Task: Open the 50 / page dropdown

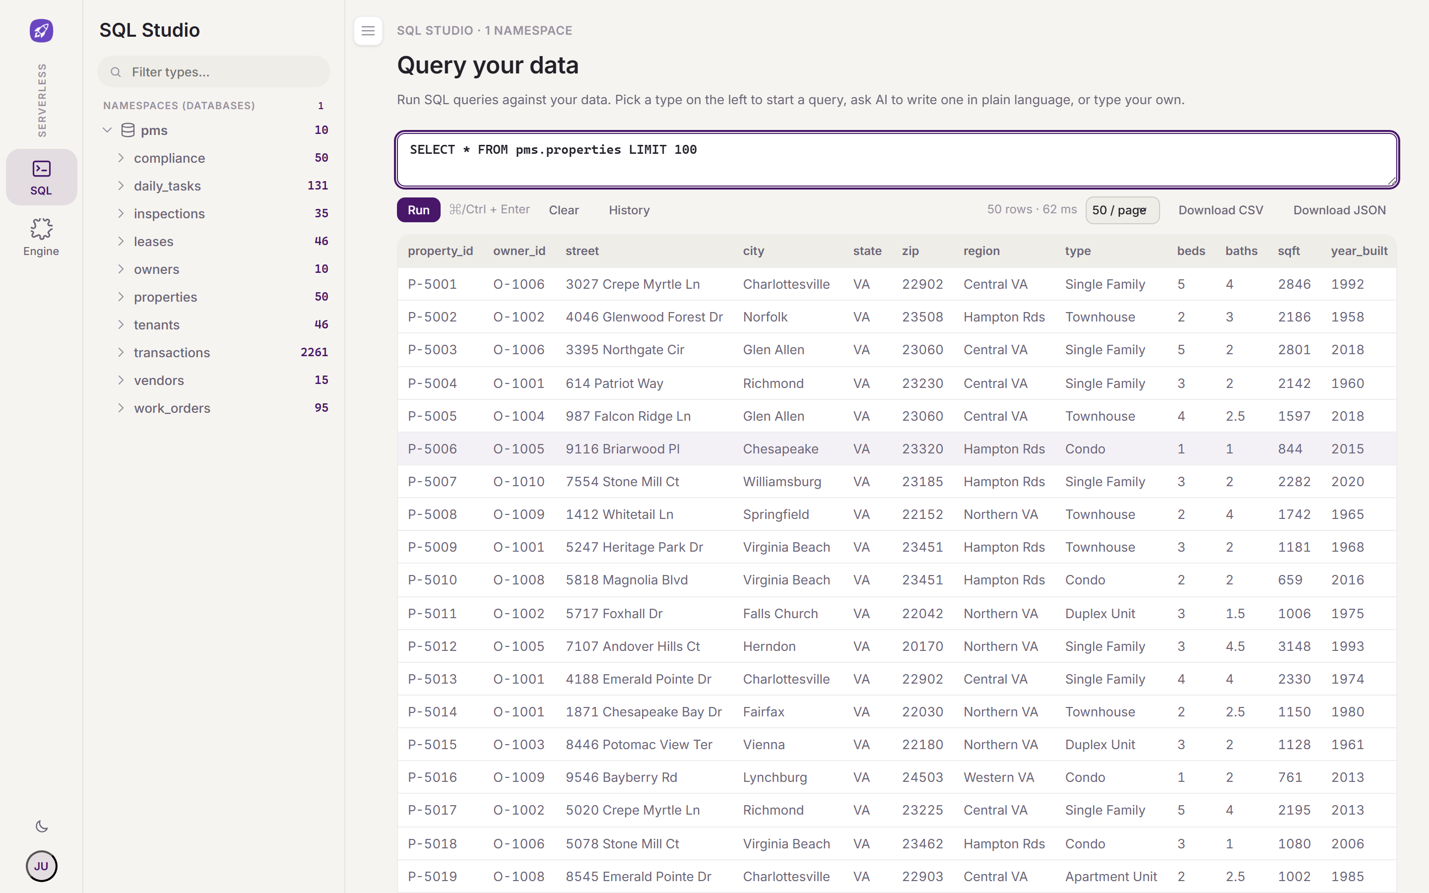Action: [1122, 210]
